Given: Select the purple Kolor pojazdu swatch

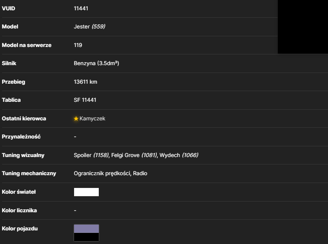Looking at the screenshot, I should click(x=86, y=228).
